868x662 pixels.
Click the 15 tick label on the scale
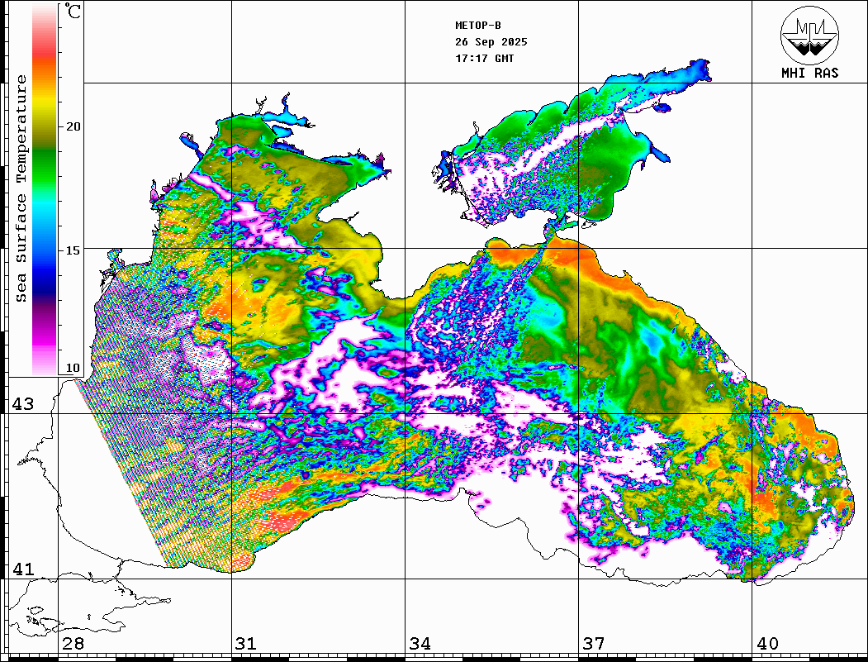coord(74,250)
